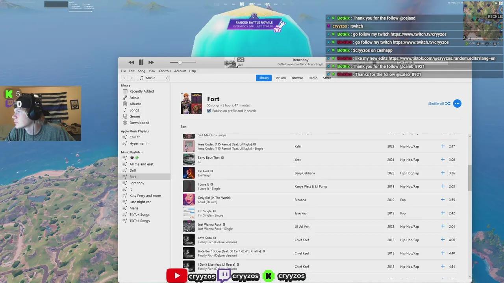This screenshot has height=283, width=504.
Task: Toggle shuffle in the now playing display
Action: click(x=241, y=60)
